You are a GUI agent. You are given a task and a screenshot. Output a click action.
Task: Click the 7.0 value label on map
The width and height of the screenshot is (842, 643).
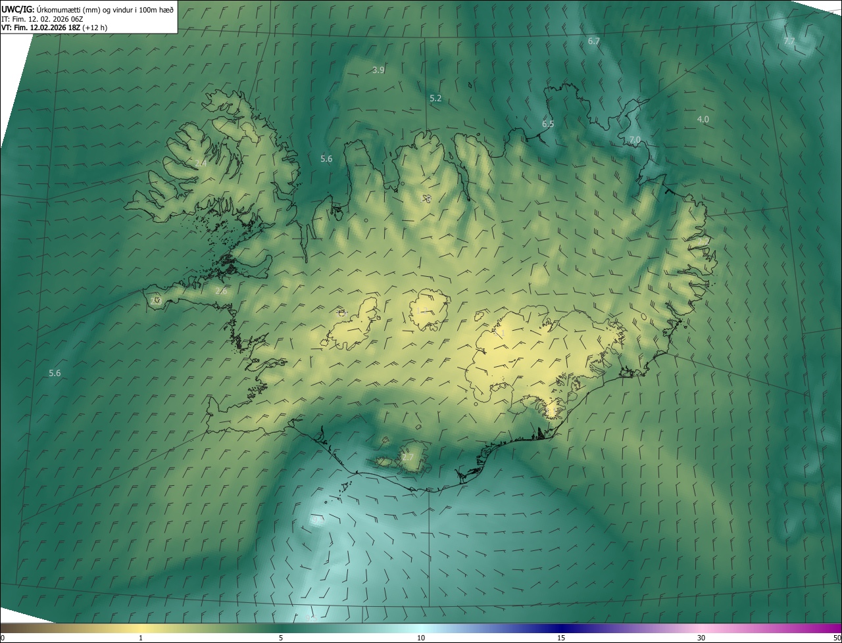635,140
